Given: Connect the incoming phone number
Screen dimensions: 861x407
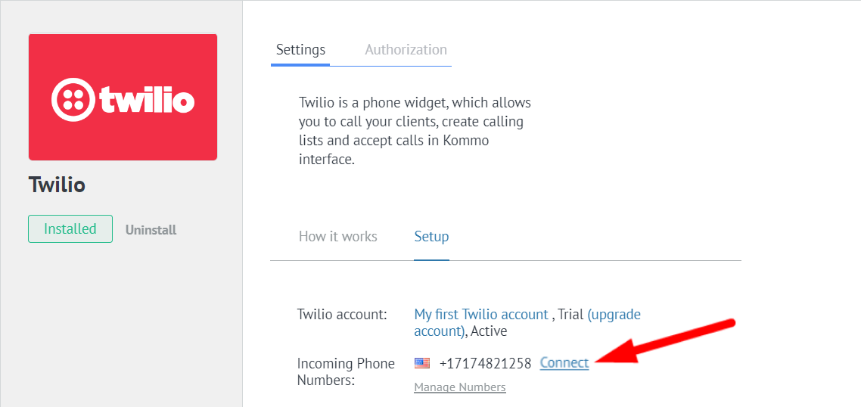Looking at the screenshot, I should click(564, 363).
